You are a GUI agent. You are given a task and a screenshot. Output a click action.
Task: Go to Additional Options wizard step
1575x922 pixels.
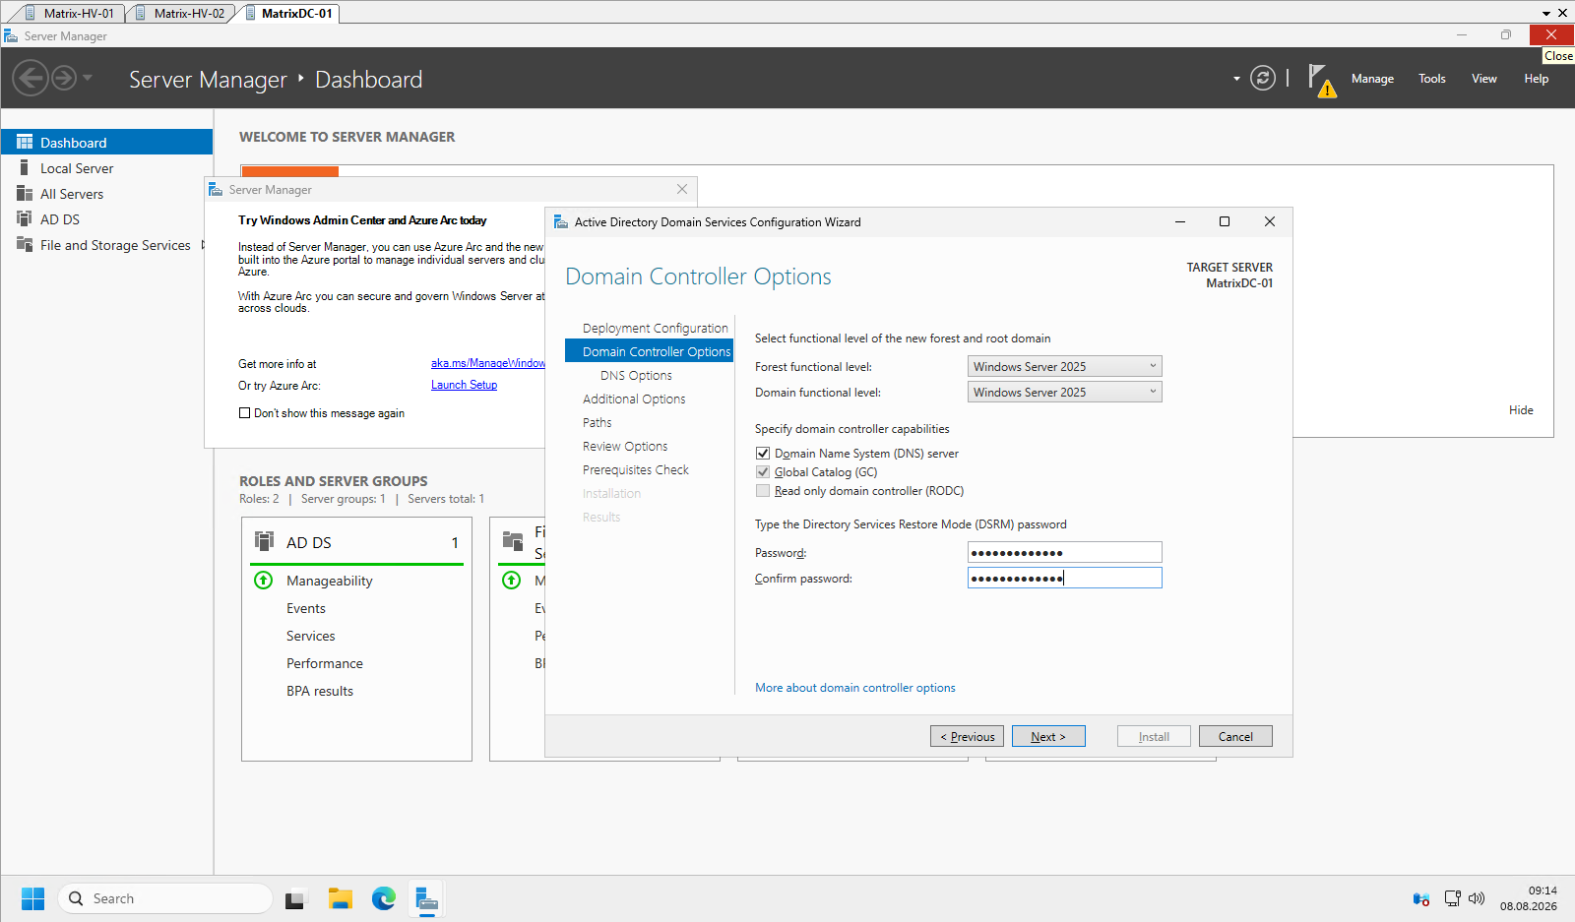tap(634, 399)
